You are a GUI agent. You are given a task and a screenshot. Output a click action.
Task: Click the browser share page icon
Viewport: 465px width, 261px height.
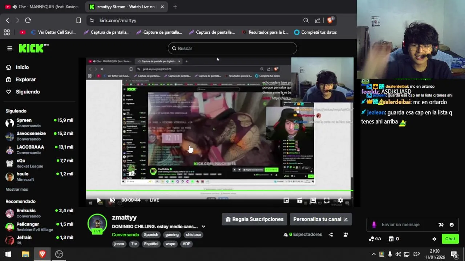(x=318, y=20)
